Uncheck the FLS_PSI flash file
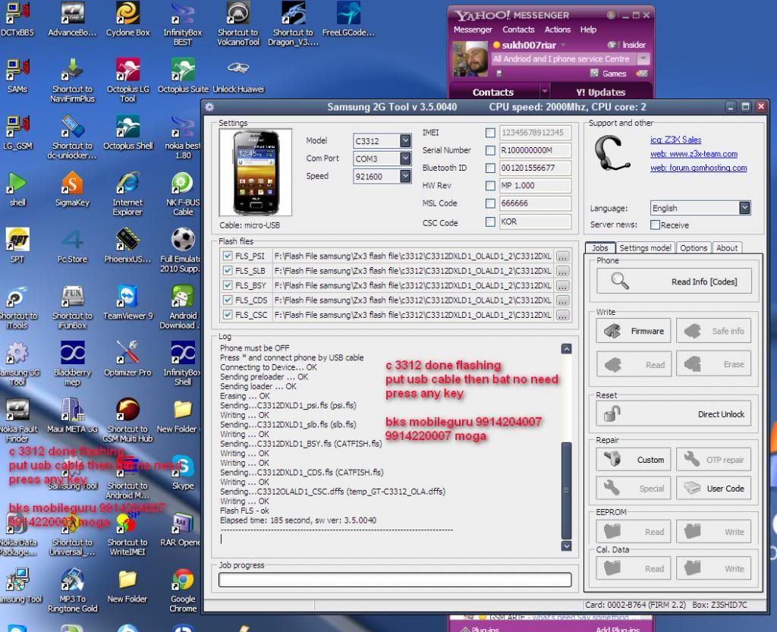This screenshot has width=777, height=632. click(228, 256)
